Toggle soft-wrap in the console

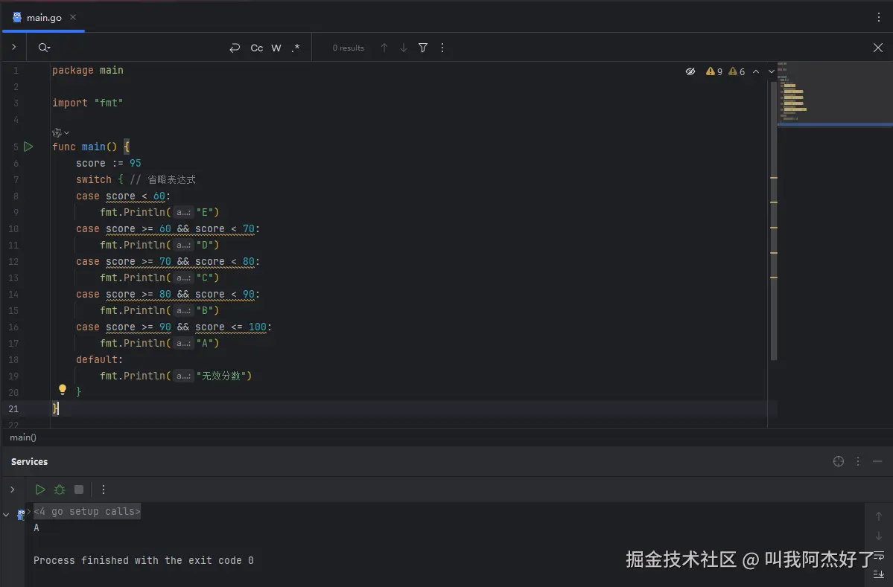879,556
